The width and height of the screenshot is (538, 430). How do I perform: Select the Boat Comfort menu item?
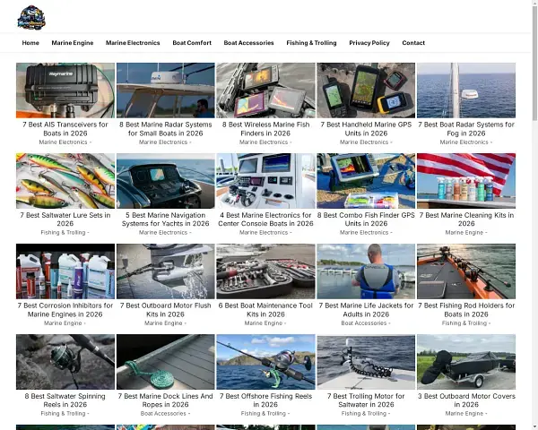click(x=192, y=43)
